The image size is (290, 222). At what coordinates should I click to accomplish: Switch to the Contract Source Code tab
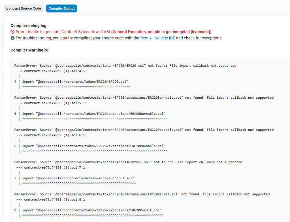pos(24,8)
